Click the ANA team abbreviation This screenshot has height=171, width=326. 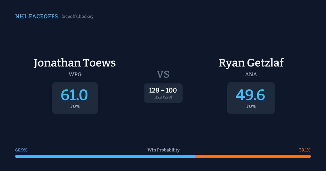pyautogui.click(x=251, y=74)
